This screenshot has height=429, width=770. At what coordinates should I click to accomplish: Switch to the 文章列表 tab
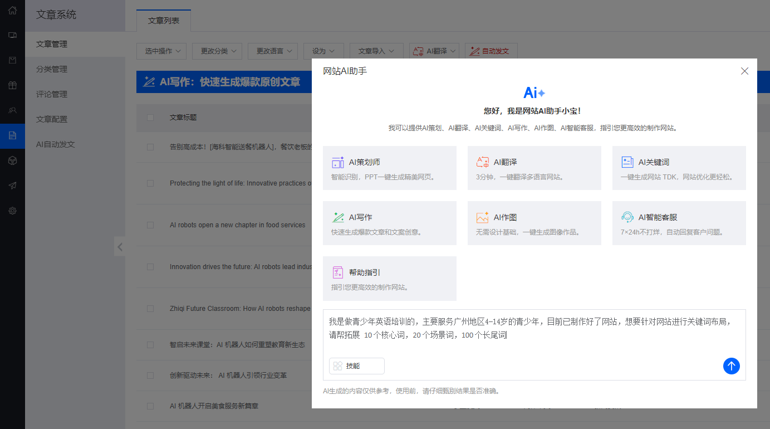pos(163,20)
